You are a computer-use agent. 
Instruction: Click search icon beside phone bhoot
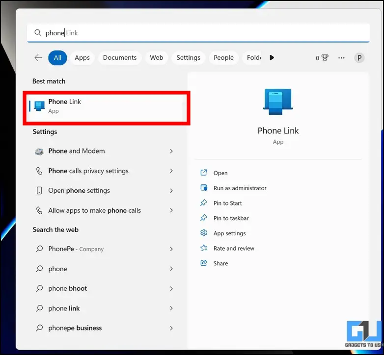point(39,288)
